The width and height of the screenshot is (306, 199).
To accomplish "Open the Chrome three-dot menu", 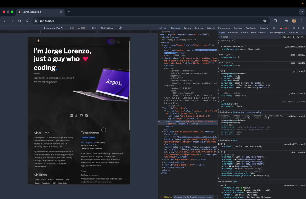I will pos(301,21).
